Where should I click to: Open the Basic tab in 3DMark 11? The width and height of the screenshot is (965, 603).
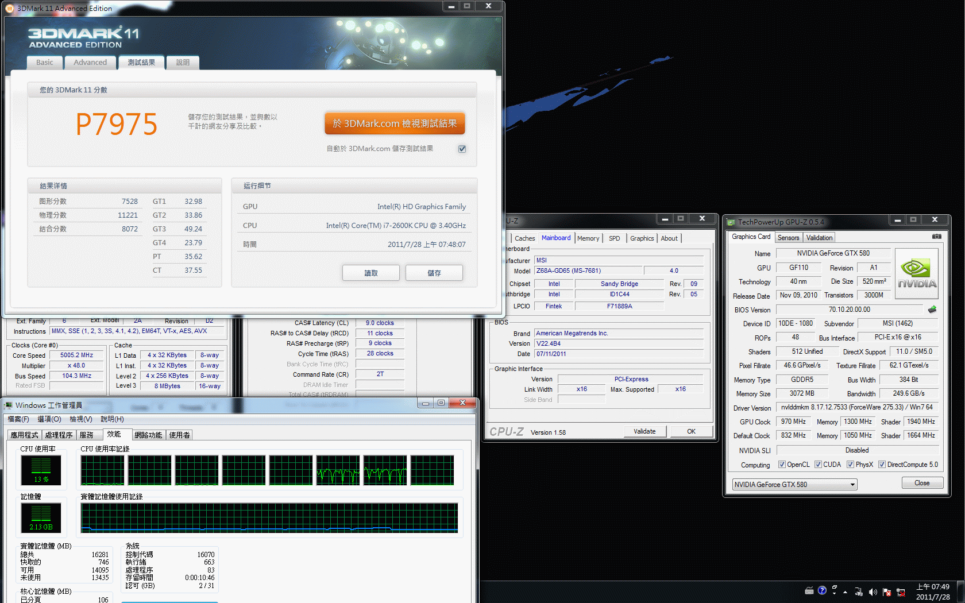44,63
